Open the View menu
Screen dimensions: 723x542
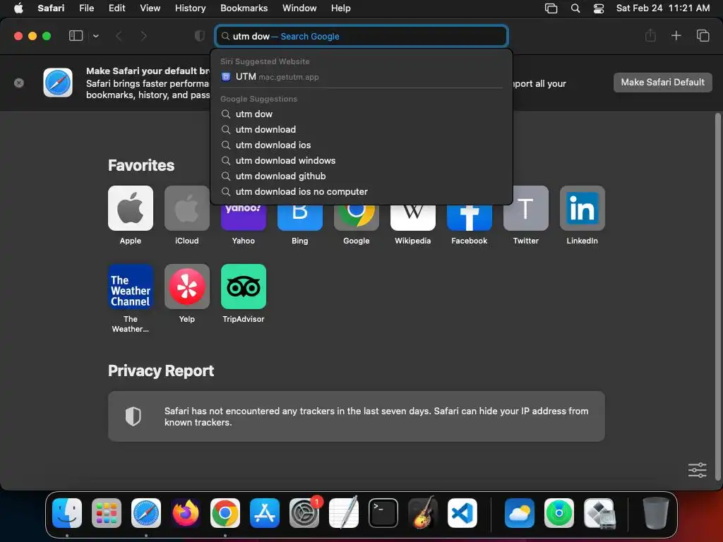point(150,8)
